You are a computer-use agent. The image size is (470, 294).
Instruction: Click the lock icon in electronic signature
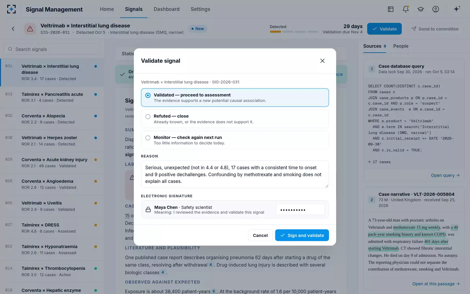click(148, 210)
